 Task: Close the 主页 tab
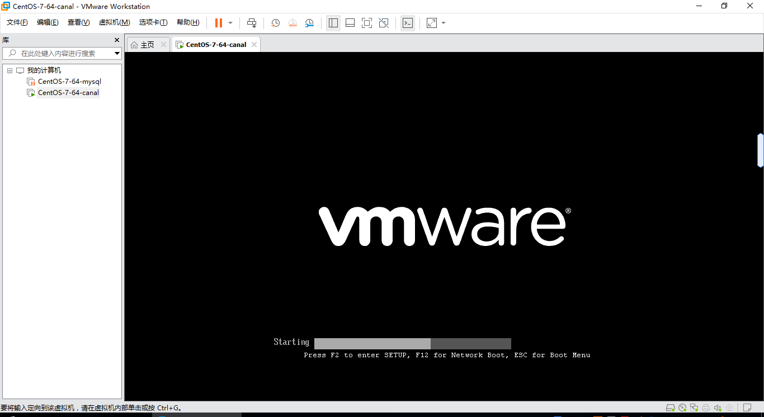(x=163, y=45)
